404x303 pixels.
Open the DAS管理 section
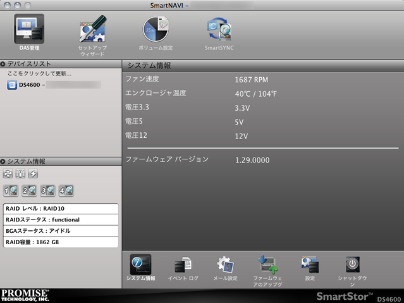(30, 30)
